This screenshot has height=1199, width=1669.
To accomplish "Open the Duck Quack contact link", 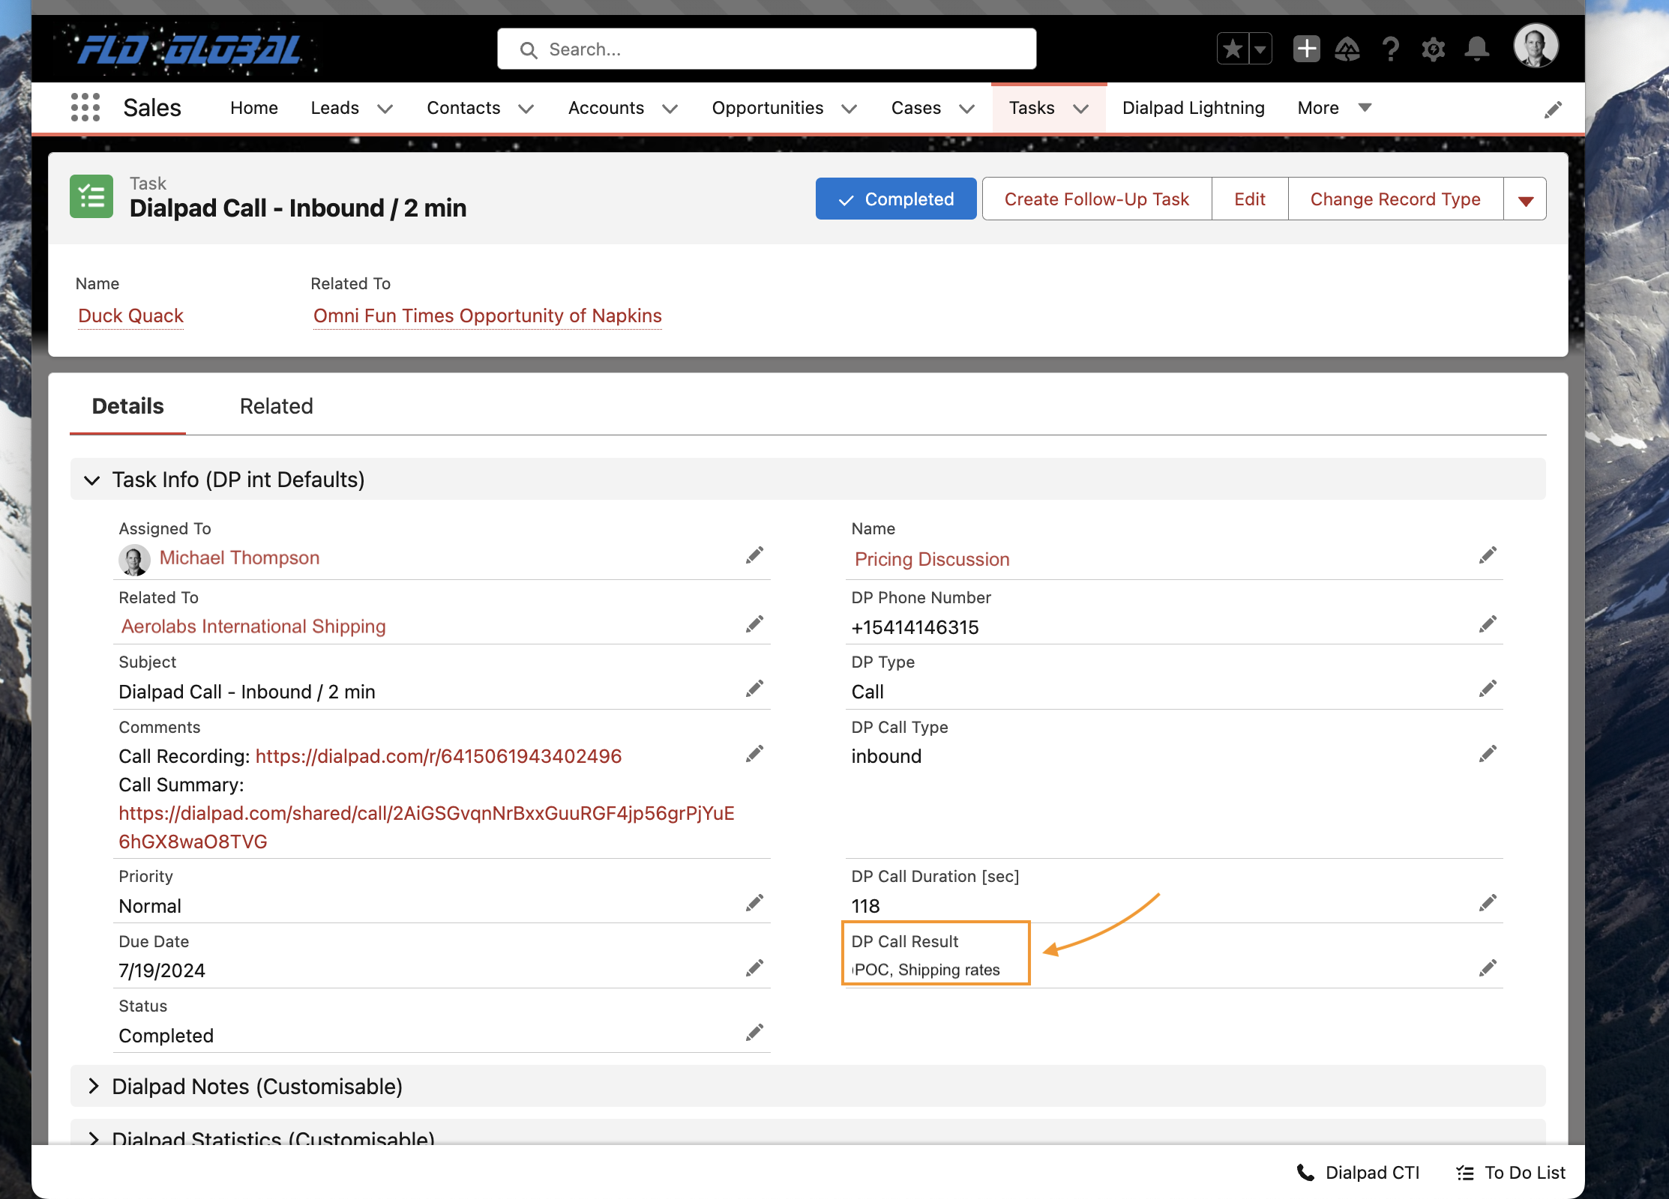I will tap(130, 316).
